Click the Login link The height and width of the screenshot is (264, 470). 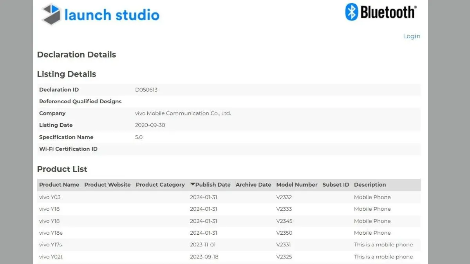(412, 36)
